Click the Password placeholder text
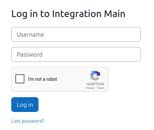Screen dimensions: 154x130 pyautogui.click(x=30, y=54)
